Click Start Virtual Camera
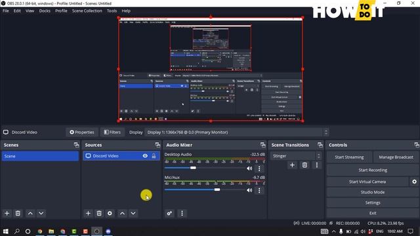 tap(367, 182)
